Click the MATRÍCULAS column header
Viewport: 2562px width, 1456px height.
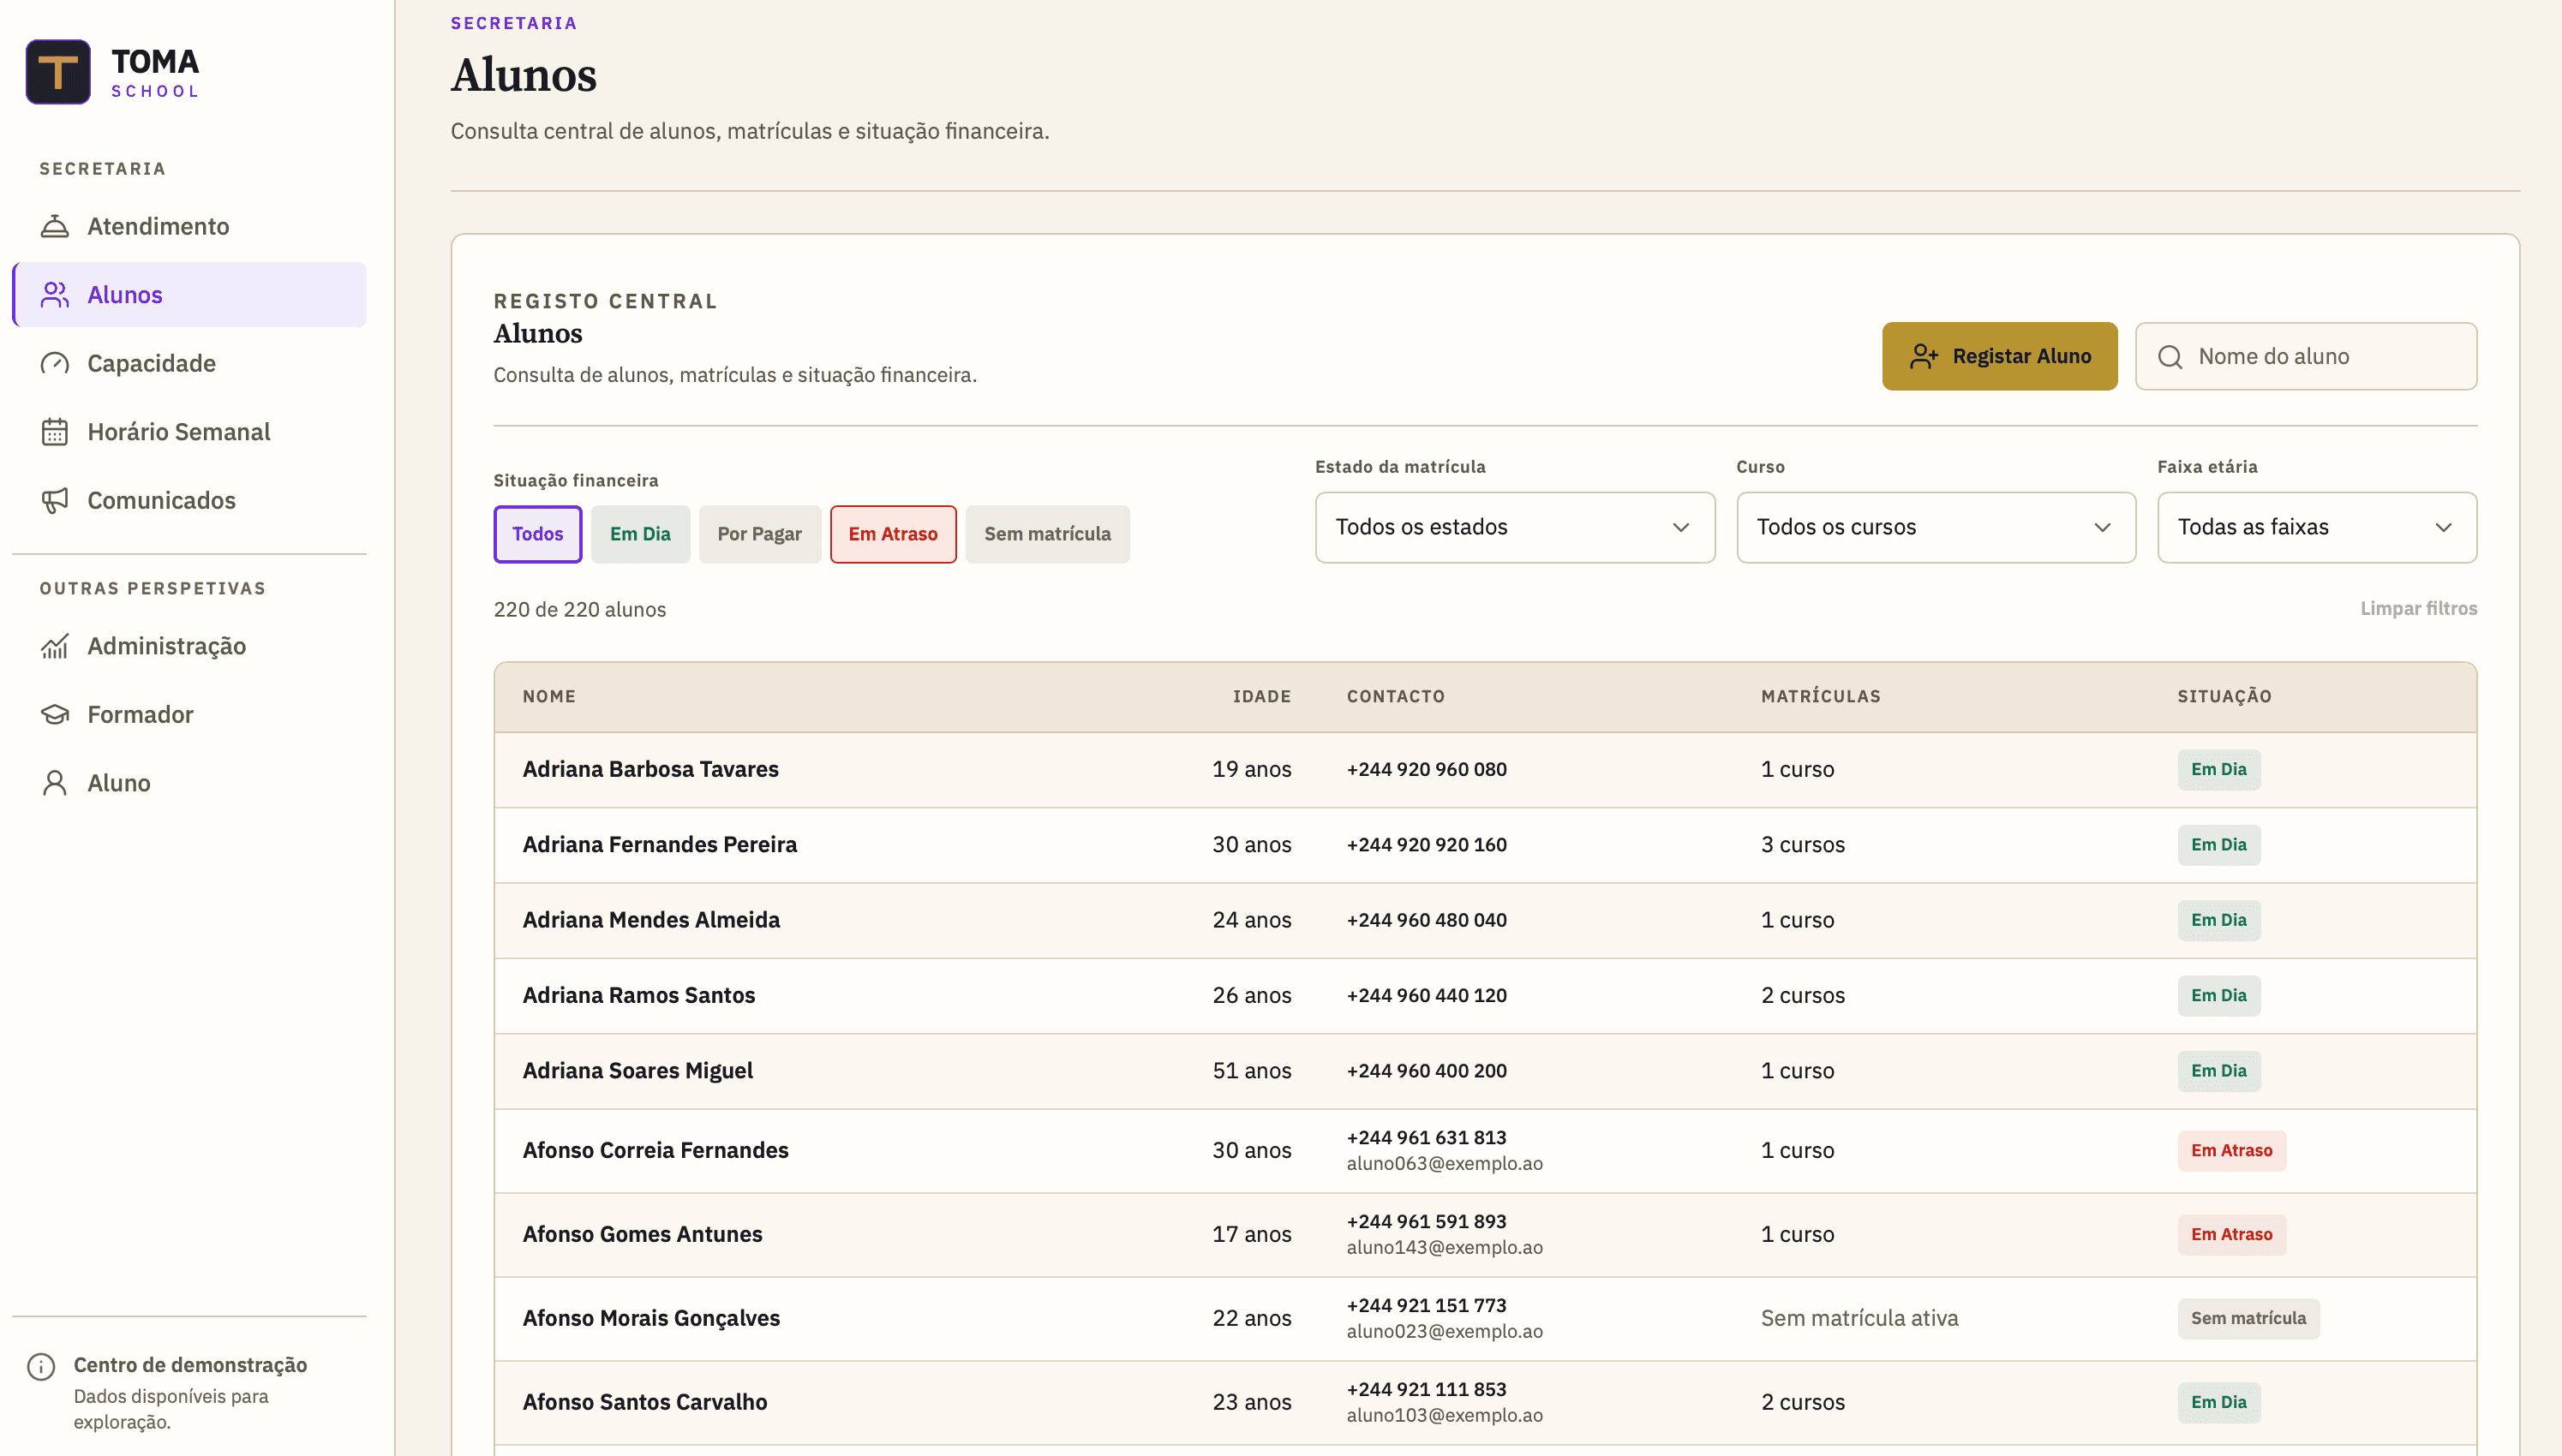[x=1821, y=697]
